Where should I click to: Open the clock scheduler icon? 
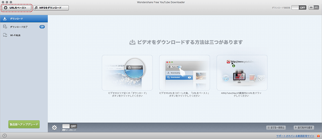(x=5, y=136)
